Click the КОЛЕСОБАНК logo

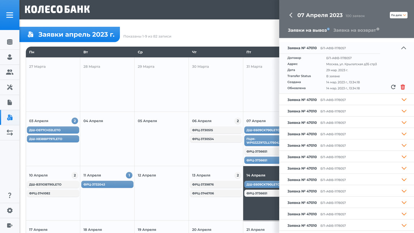[x=57, y=9]
